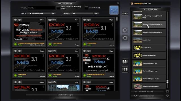Image resolution: width=181 pixels, height=101 pixels.
Task: Click Increase priority
Action: (147, 91)
